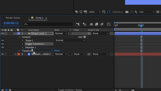Click the pick whip for Medium Solid 1
The image size is (161, 91).
(89, 54)
